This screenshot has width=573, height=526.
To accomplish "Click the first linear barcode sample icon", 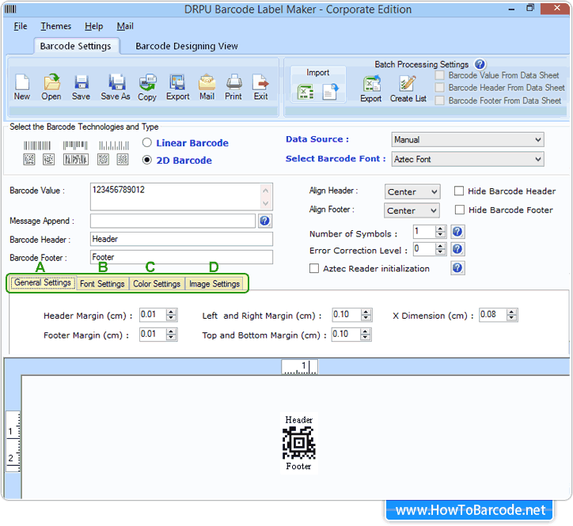I will [x=37, y=146].
